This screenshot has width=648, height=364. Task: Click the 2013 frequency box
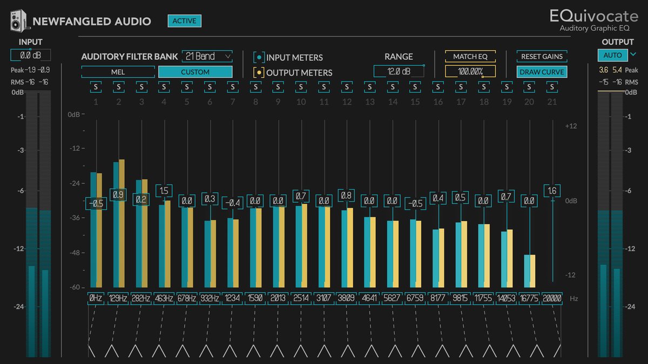click(x=278, y=298)
